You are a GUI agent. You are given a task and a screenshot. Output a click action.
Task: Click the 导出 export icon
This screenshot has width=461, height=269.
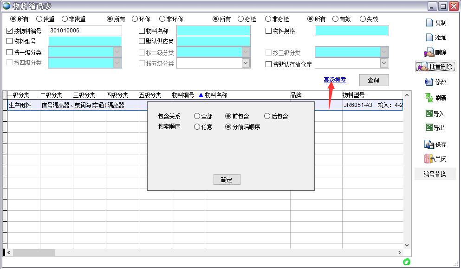point(435,129)
